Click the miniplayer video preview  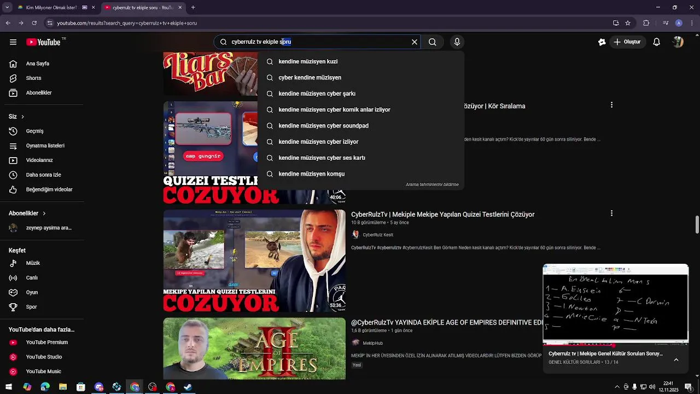tap(616, 304)
